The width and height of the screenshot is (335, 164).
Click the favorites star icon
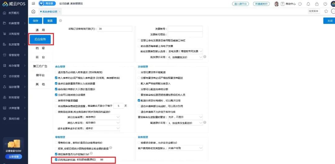326,11
